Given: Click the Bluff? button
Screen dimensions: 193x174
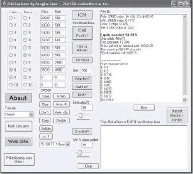Looking at the screenshot, I should point(82,95).
